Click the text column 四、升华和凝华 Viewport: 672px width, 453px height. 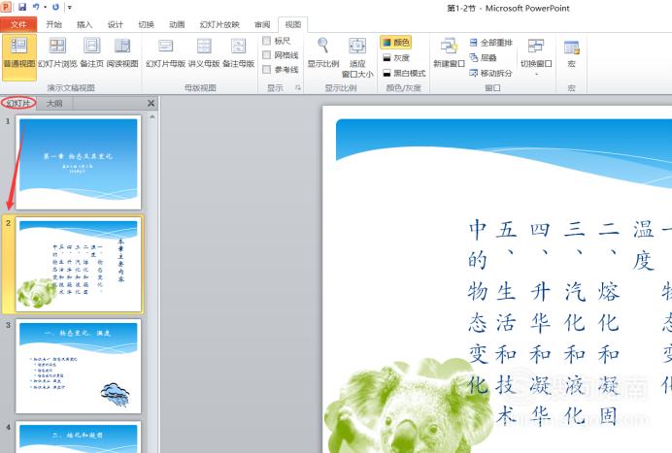(x=540, y=323)
